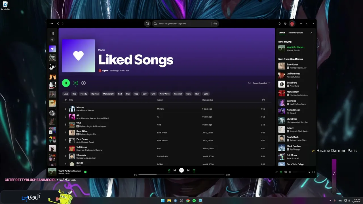Filter songs by Love tag
363x204 pixels.
66,94
